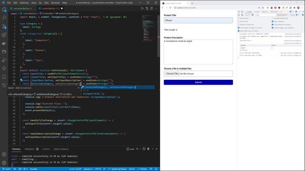Open console settings gear in DevTools
Viewport: 305px width, 171px height.
(x=303, y=15)
